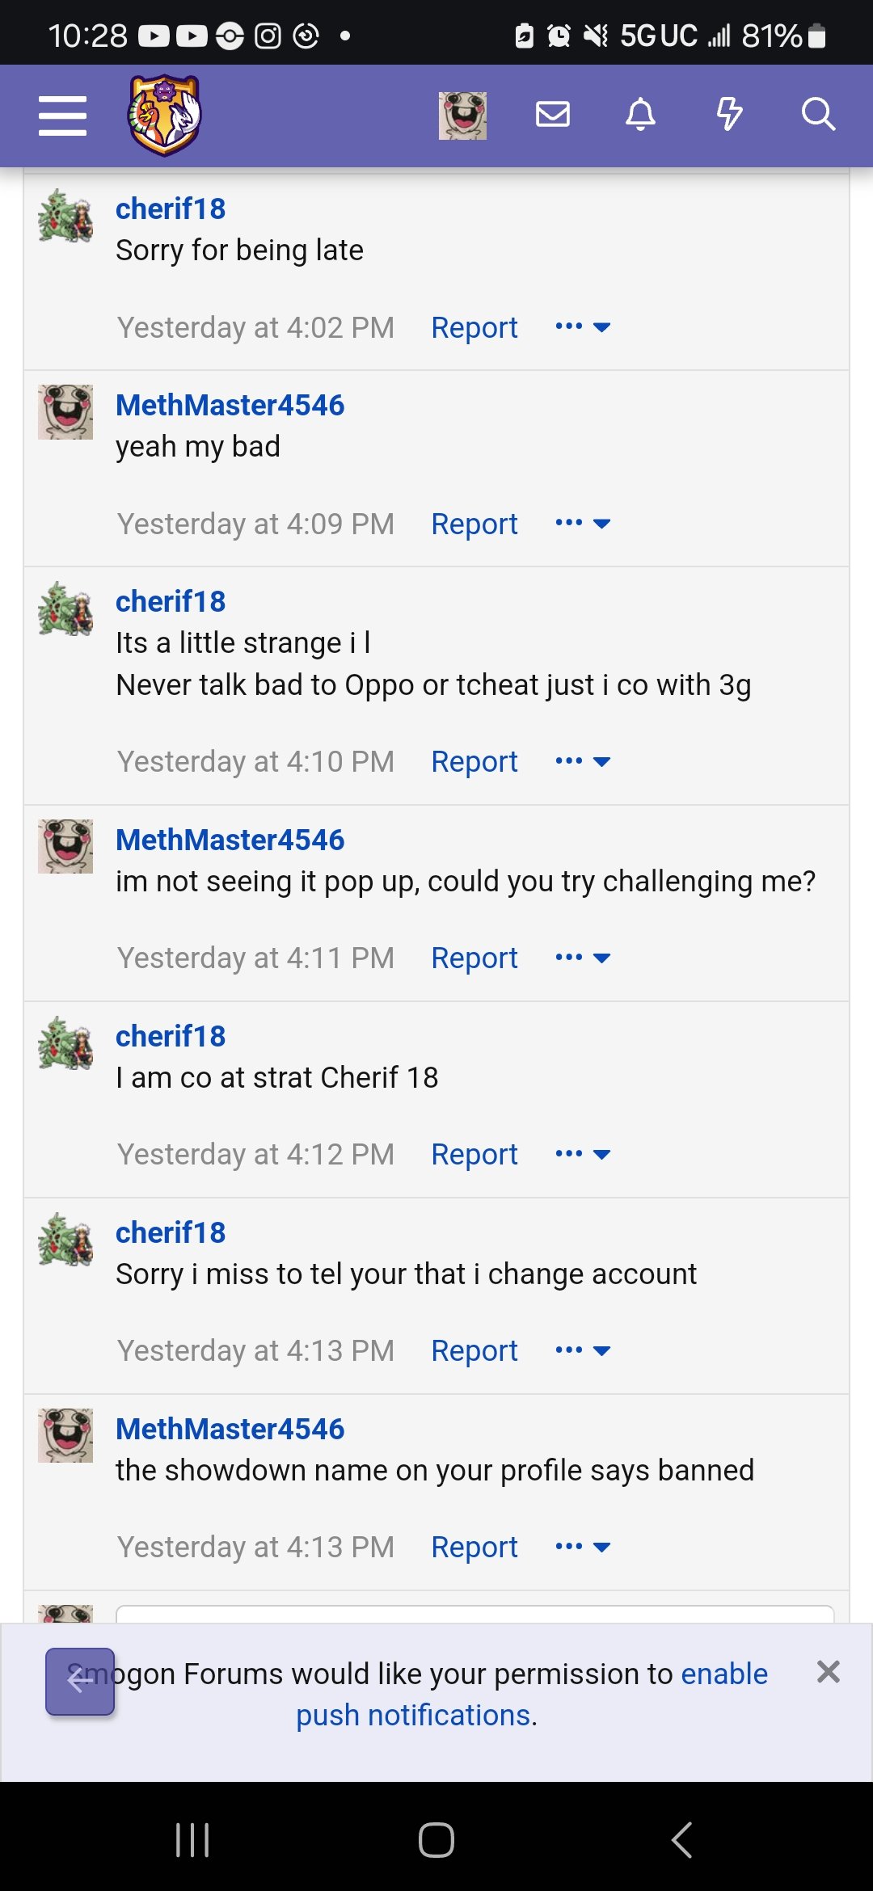This screenshot has width=873, height=1891.
Task: Click the enable push notifications link
Action: (x=531, y=1694)
